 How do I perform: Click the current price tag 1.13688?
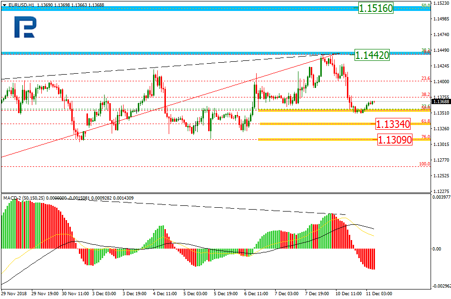(441, 102)
